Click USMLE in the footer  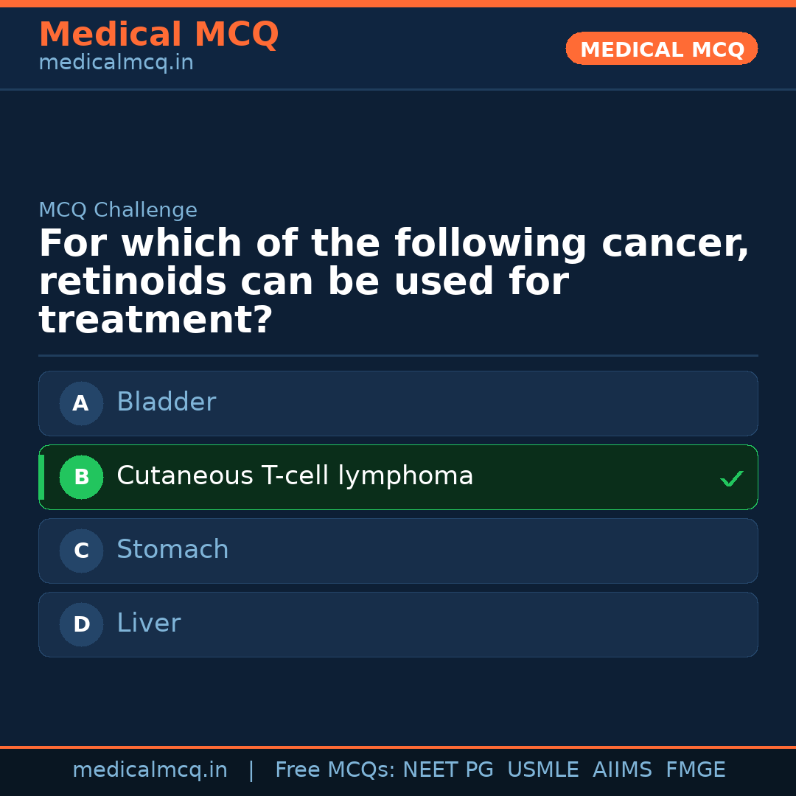542,770
